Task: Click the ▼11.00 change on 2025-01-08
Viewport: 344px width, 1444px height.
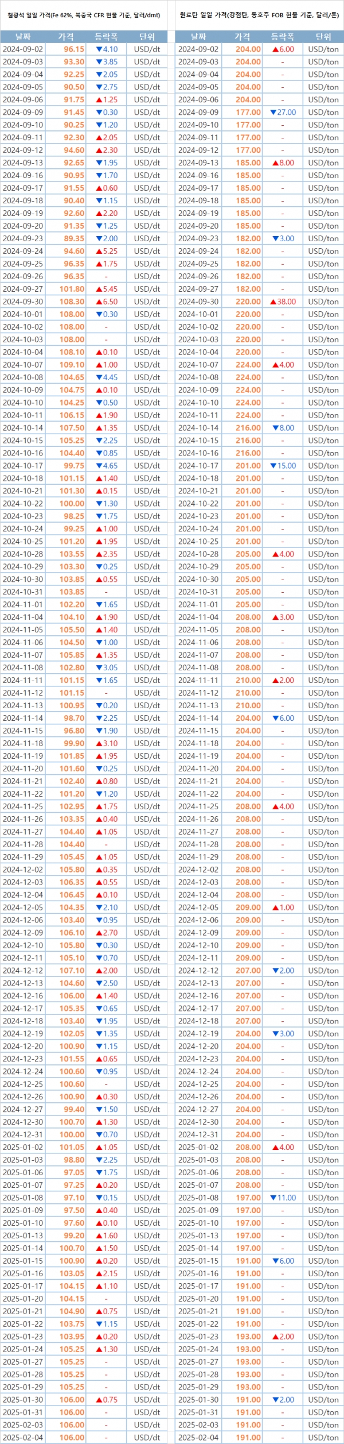Action: [283, 1198]
